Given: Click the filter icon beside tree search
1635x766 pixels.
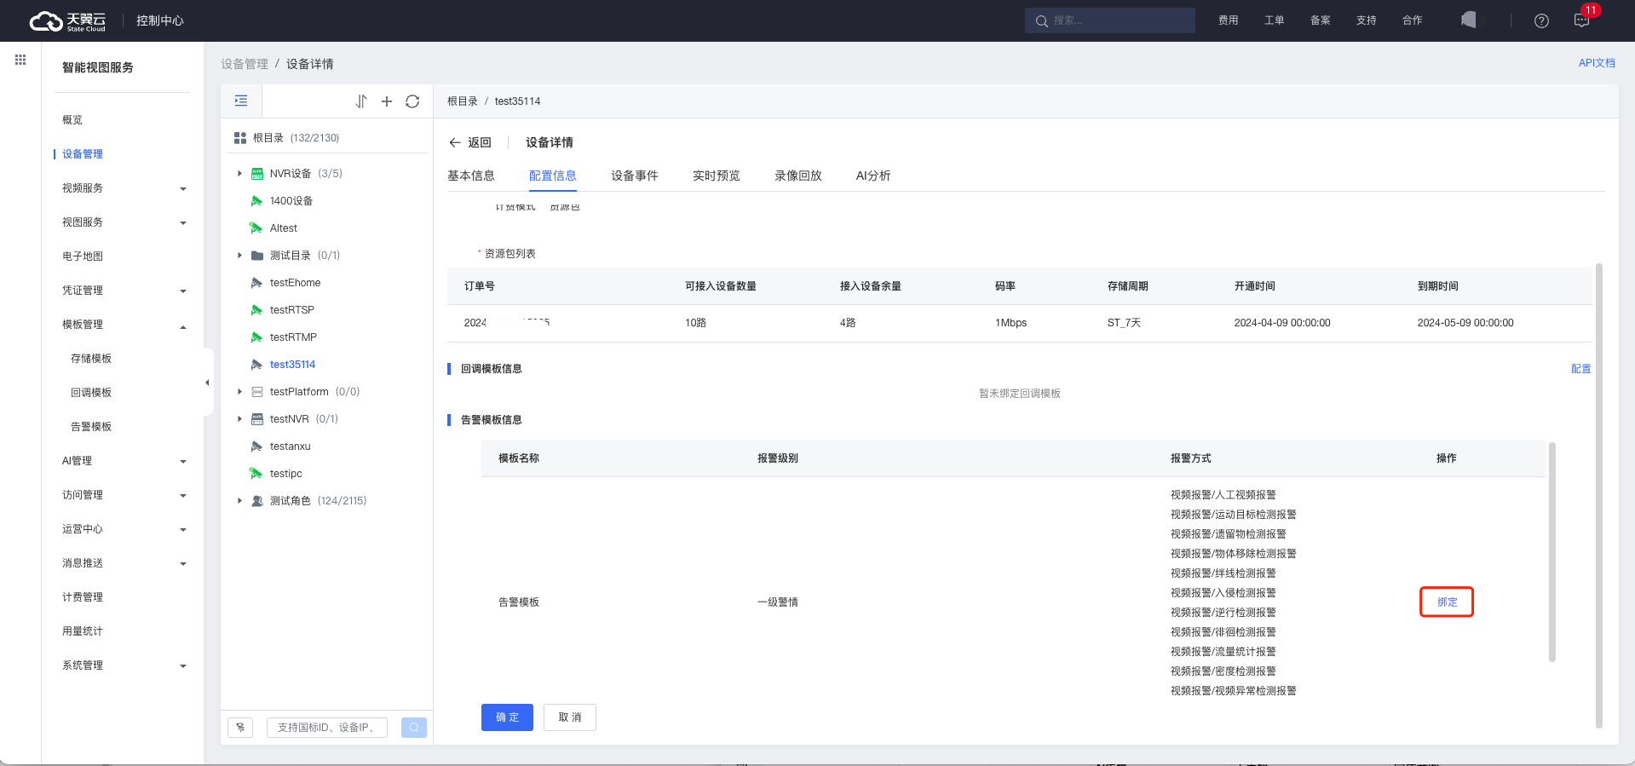Looking at the screenshot, I should click(240, 727).
